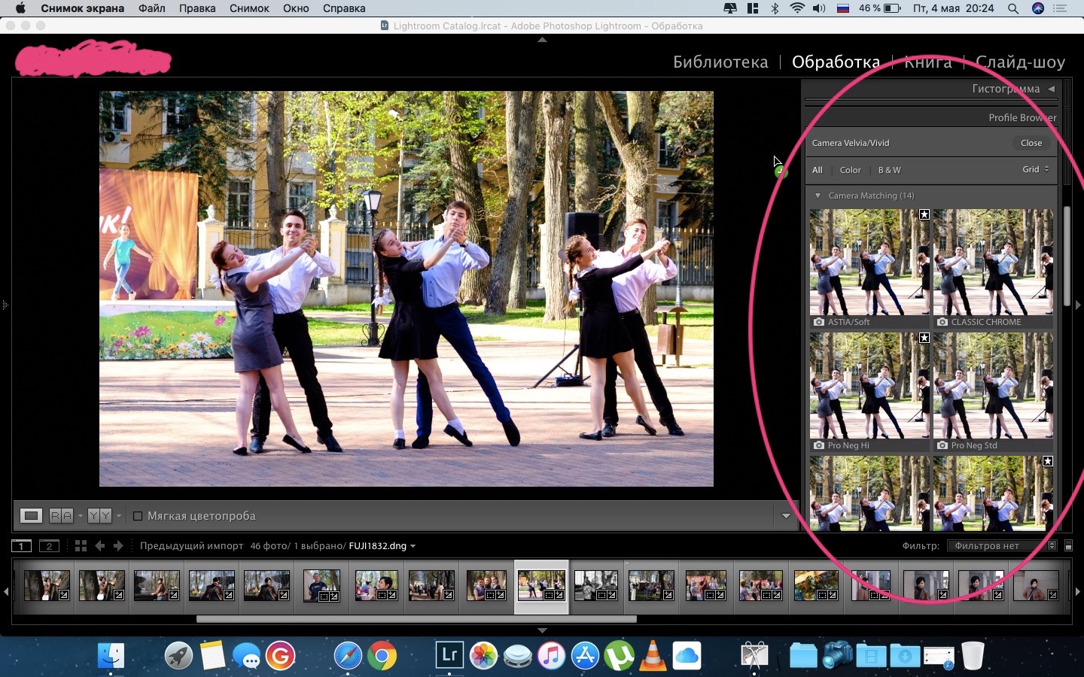Hide the right panel group arrow
1084x677 pixels.
tap(1079, 305)
